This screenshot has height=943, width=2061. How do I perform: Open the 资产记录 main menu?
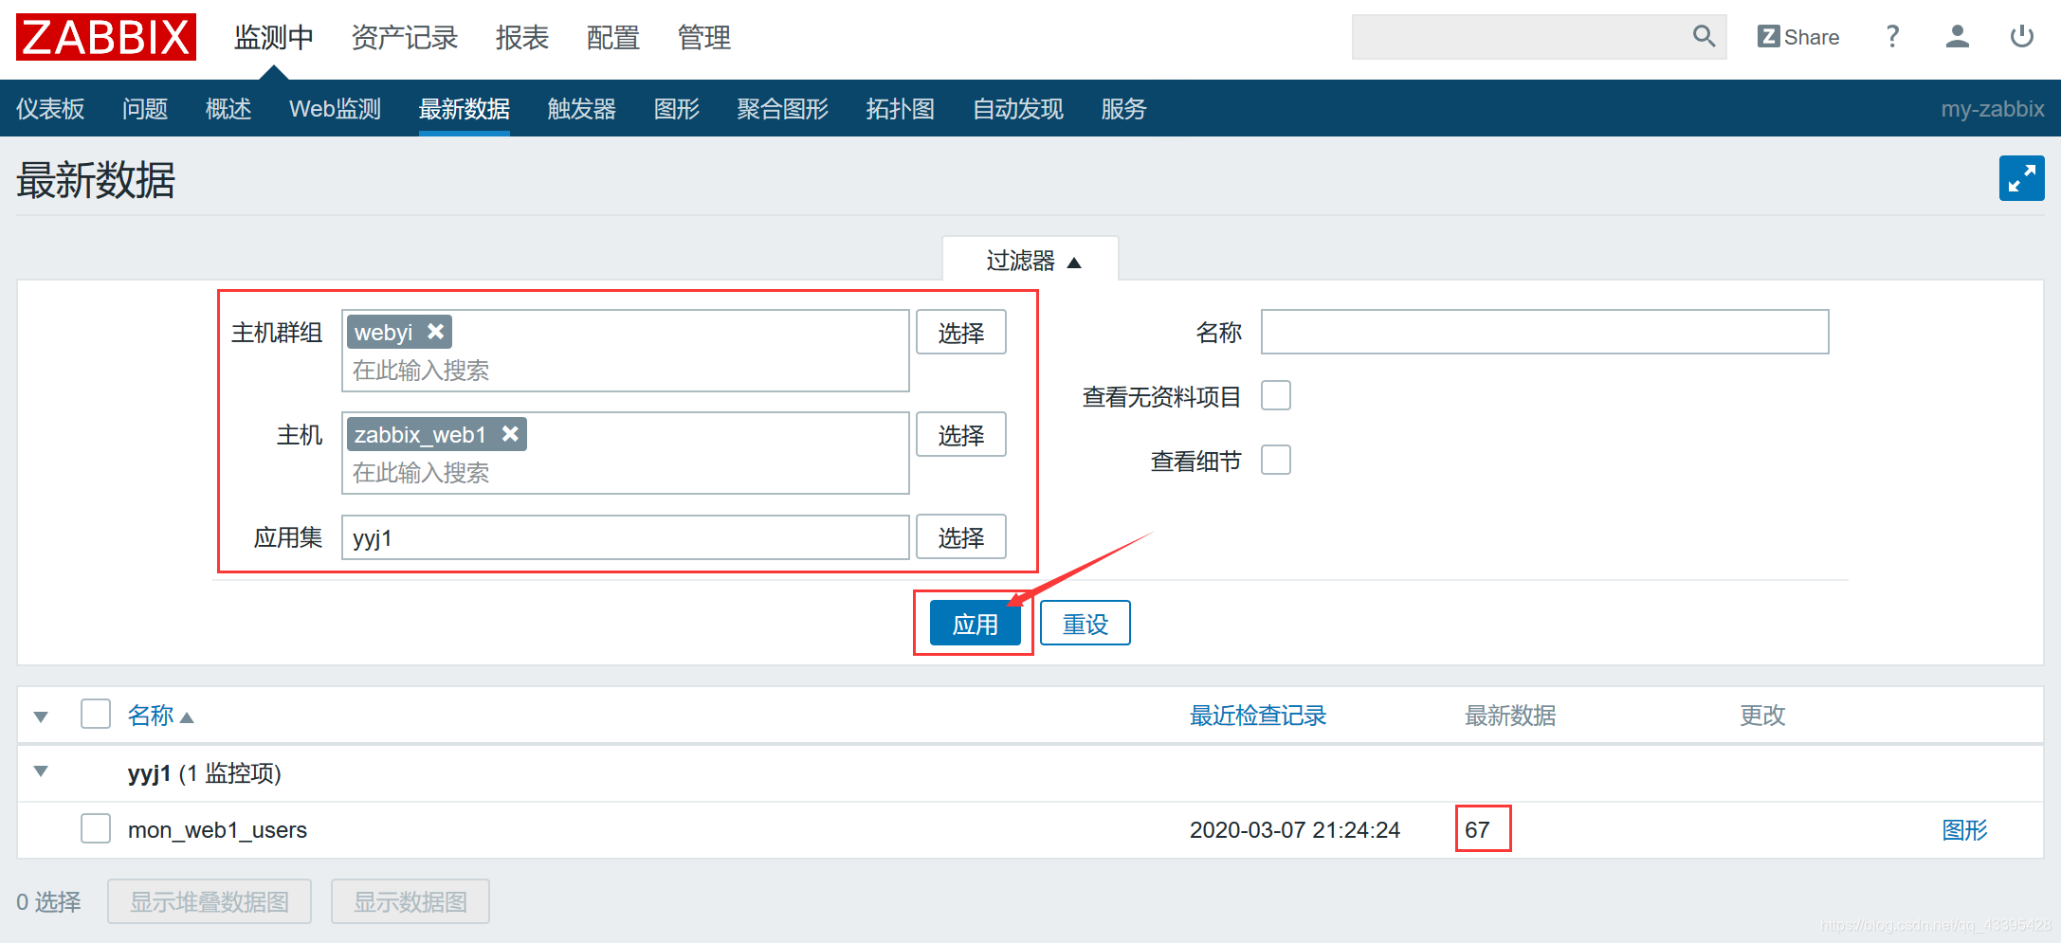[405, 38]
